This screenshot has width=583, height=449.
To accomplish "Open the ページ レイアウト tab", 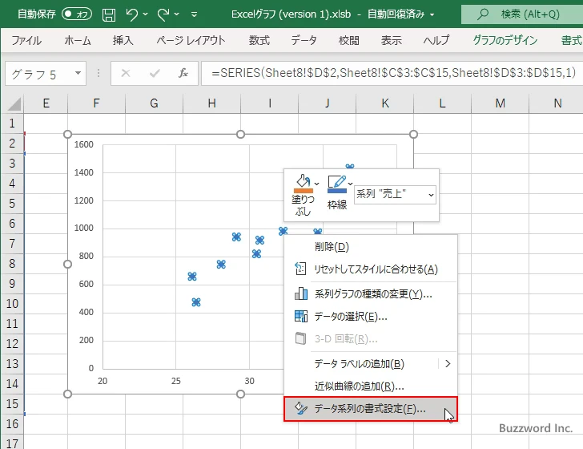I will tap(191, 40).
